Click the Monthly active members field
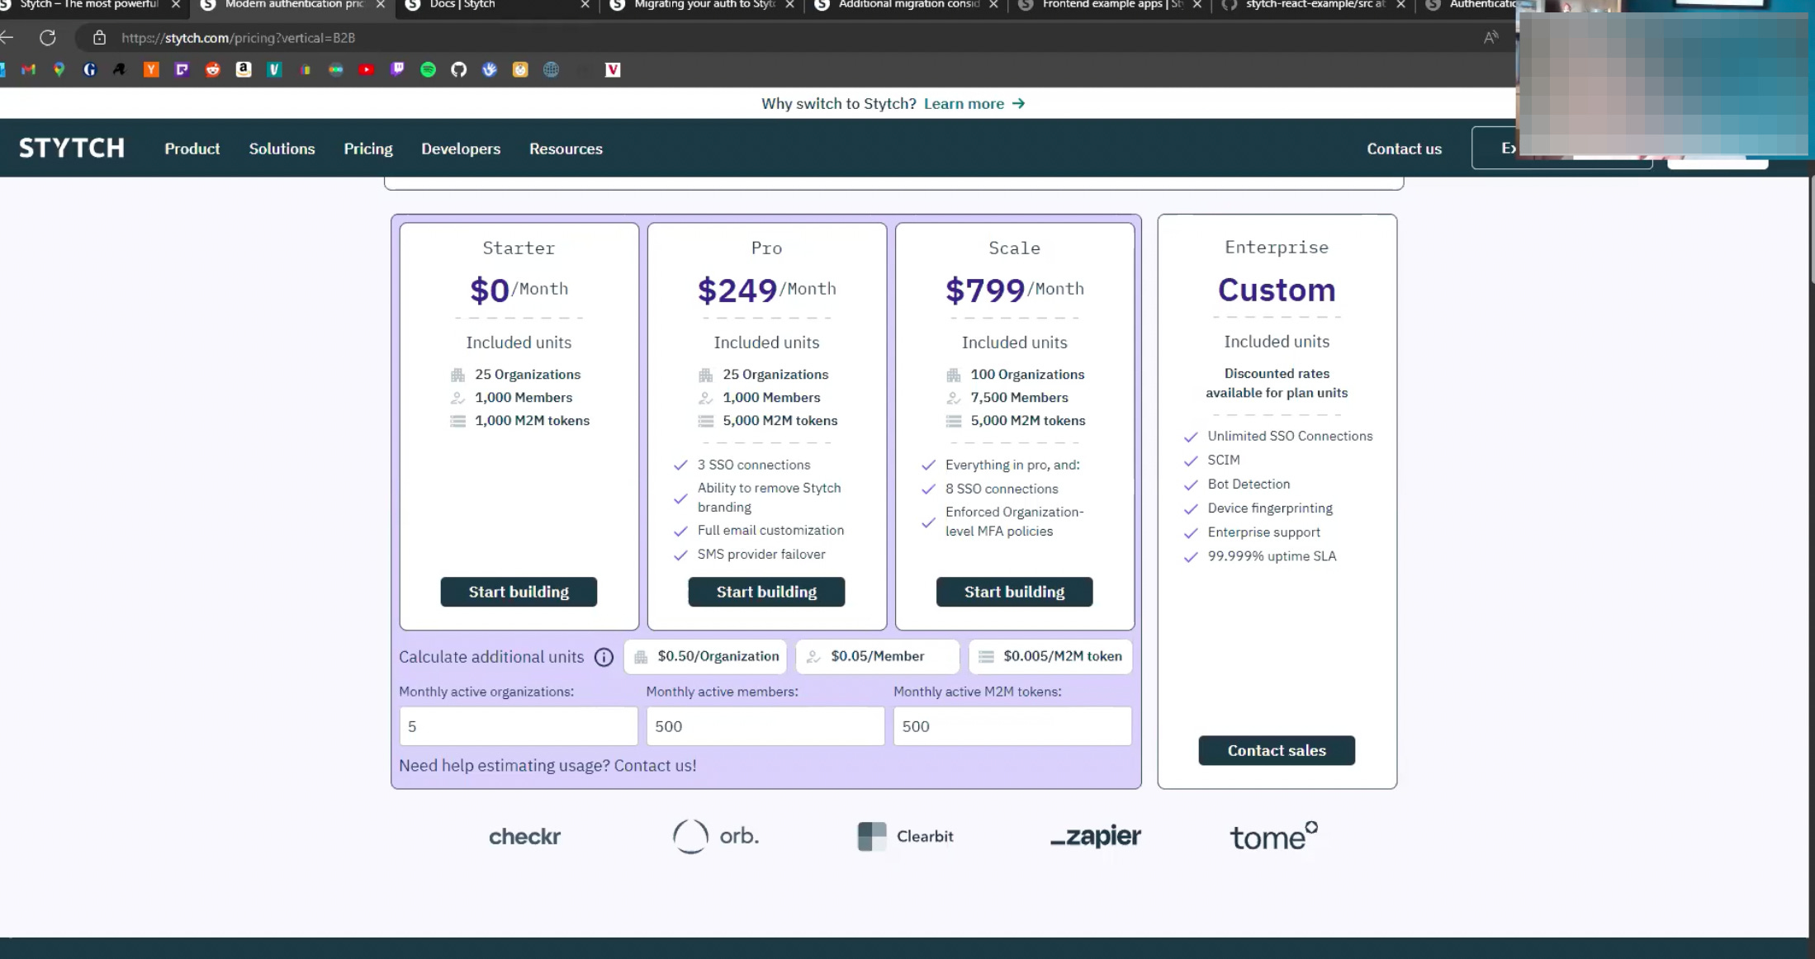 [x=765, y=726]
